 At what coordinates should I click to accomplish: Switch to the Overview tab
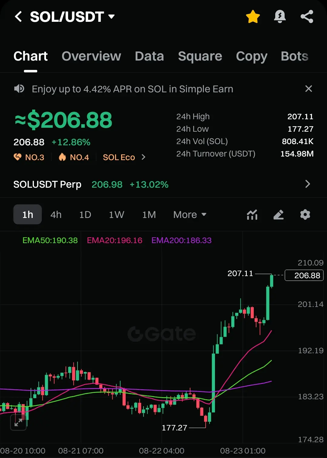coord(91,56)
